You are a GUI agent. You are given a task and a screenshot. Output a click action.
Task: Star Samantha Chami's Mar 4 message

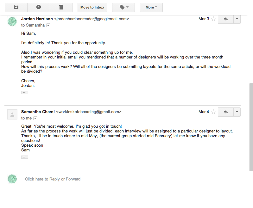213,112
